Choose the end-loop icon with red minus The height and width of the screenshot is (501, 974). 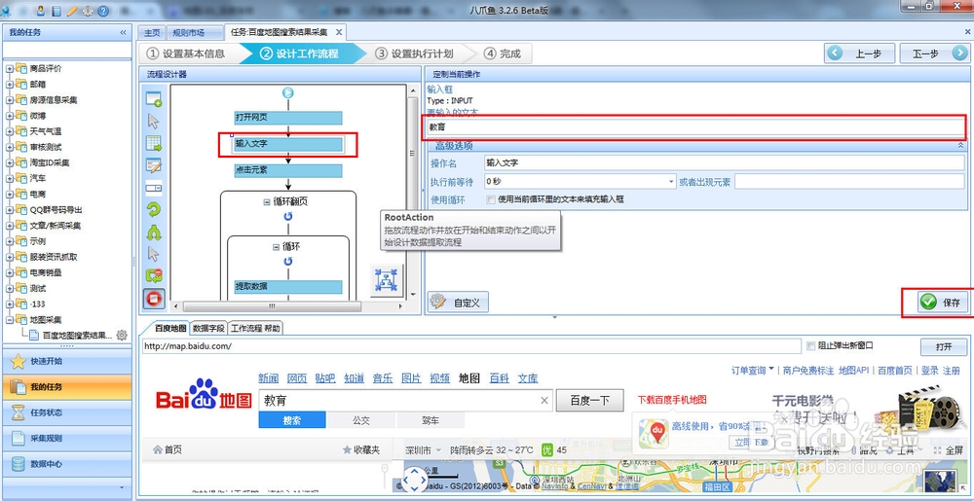(153, 276)
